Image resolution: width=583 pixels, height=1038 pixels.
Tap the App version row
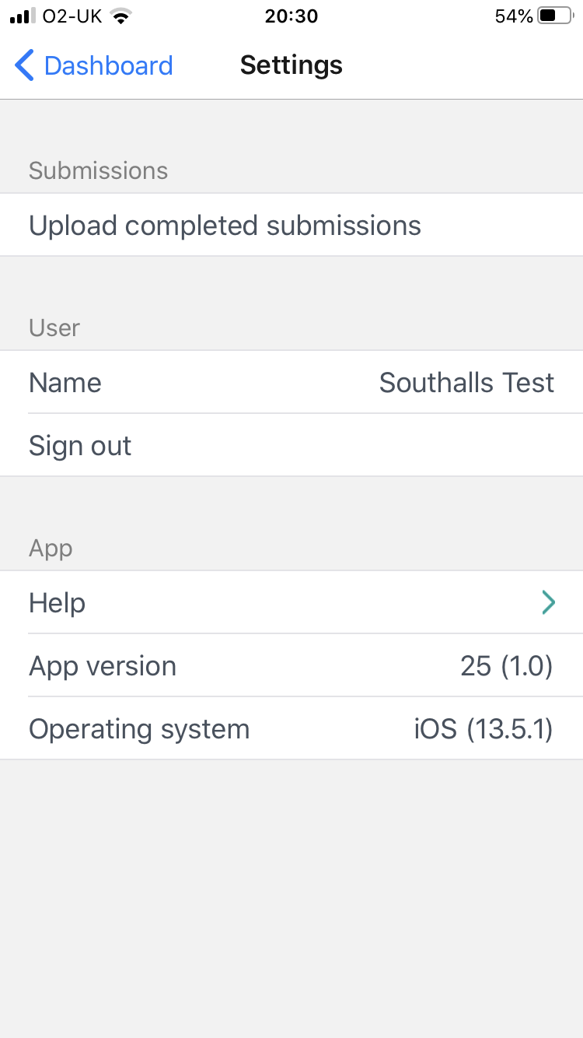103,666
